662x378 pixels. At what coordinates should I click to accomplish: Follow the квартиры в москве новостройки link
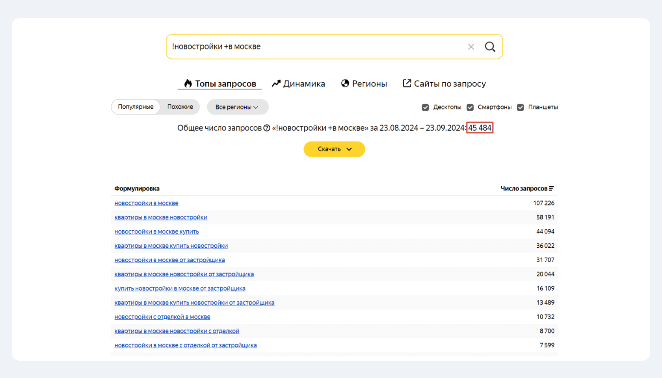click(x=161, y=217)
